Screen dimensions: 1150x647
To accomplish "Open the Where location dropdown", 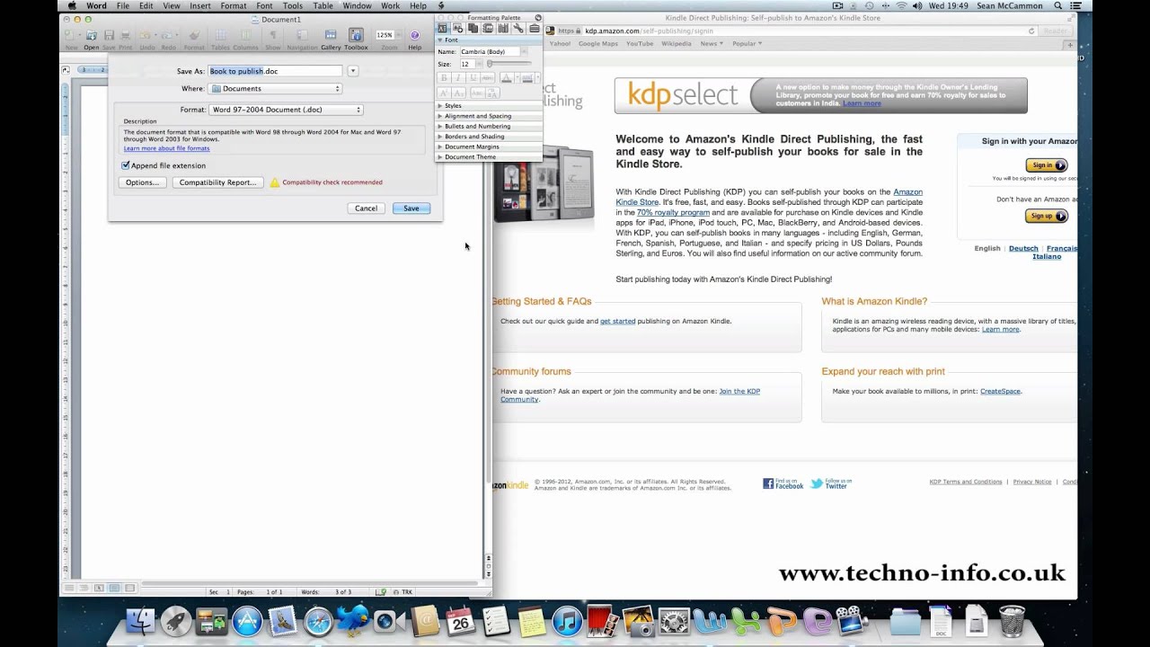I will pyautogui.click(x=276, y=89).
